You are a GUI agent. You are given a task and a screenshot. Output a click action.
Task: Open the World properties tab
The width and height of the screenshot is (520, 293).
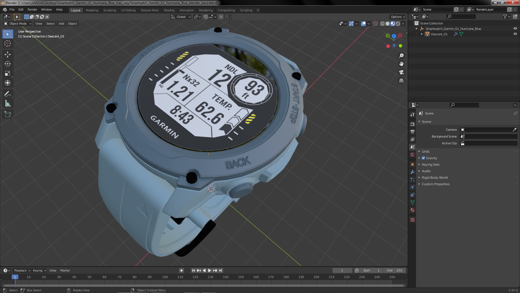point(412,155)
